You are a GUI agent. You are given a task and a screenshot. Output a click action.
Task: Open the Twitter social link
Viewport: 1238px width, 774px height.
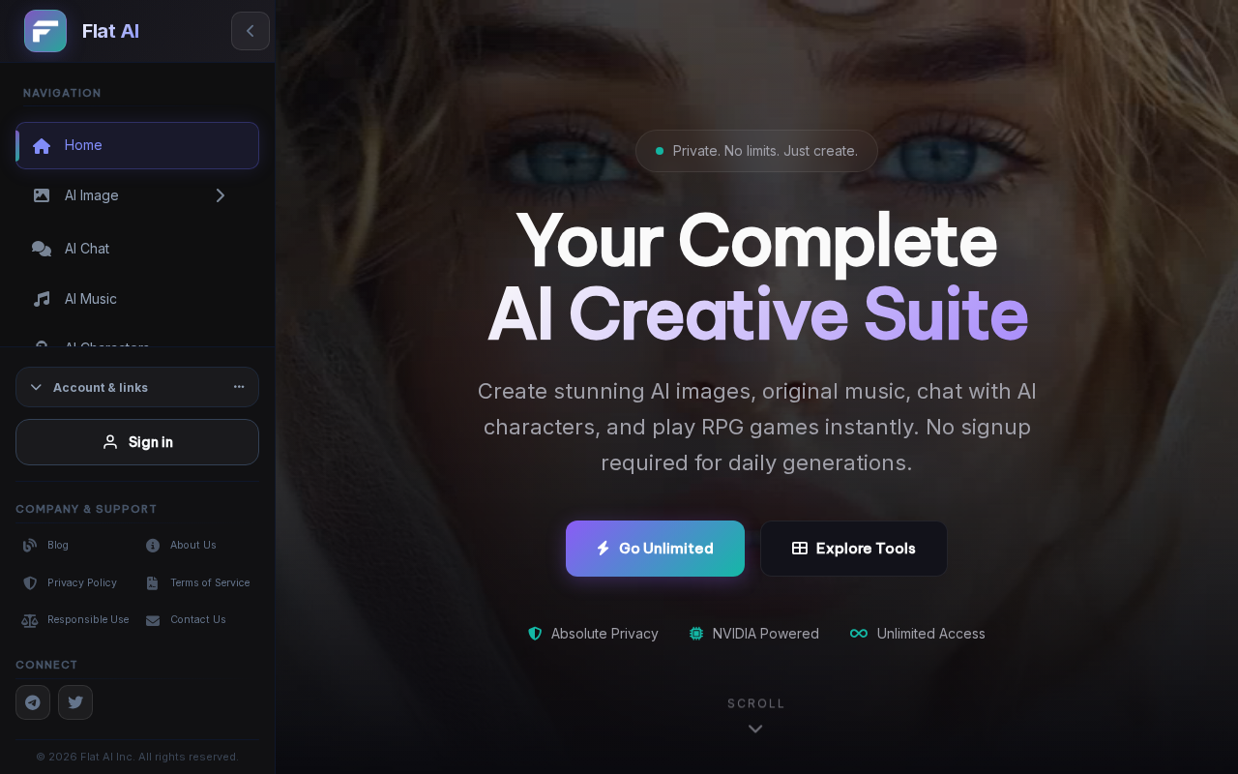75,702
